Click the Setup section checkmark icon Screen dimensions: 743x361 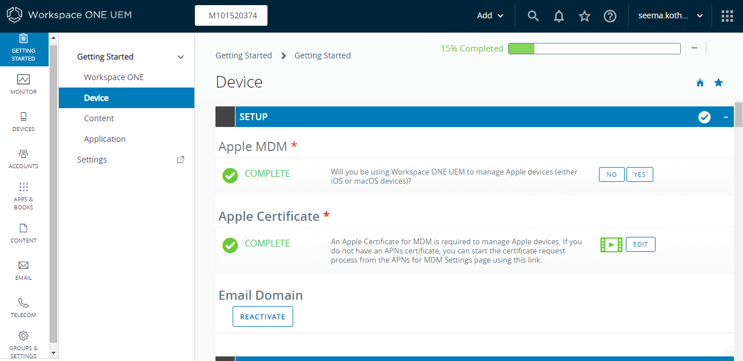[704, 117]
